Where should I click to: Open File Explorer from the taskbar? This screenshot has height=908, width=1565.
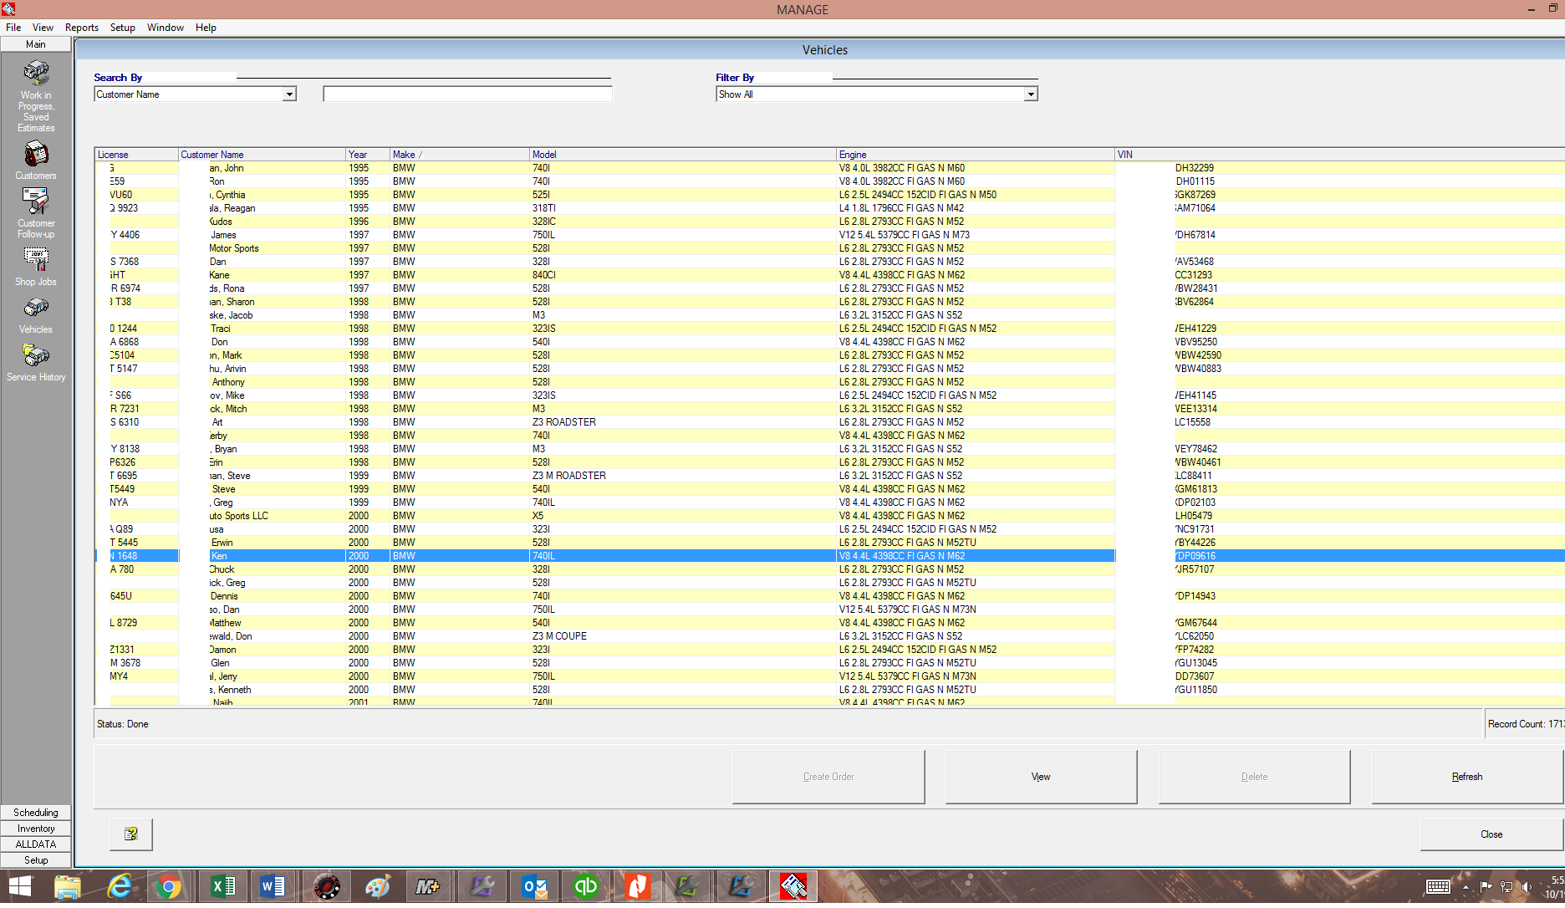pyautogui.click(x=68, y=886)
